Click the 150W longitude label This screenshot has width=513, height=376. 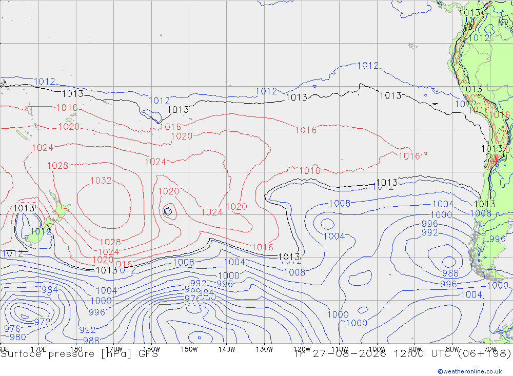[189, 349]
